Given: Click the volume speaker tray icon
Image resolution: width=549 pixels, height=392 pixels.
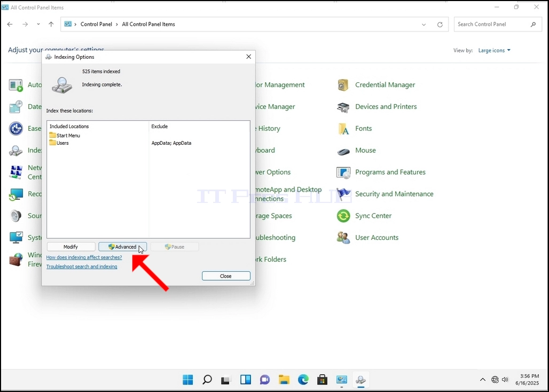Looking at the screenshot, I should click(505, 379).
